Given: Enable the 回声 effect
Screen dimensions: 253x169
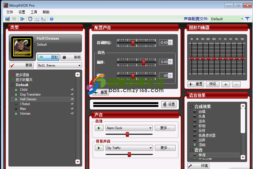Looking at the screenshot, I should [x=195, y=140].
